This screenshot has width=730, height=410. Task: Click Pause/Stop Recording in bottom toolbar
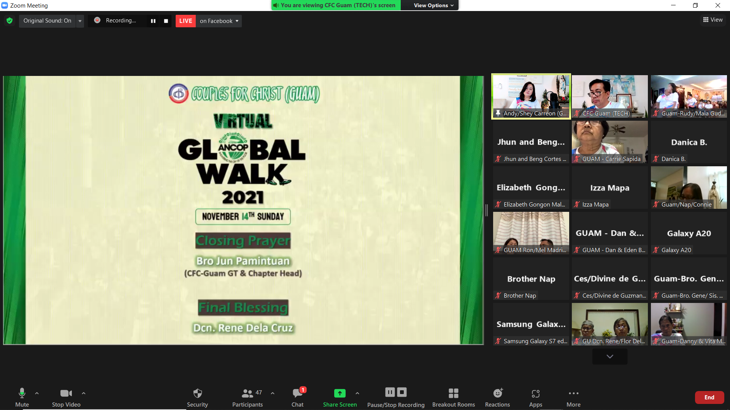tap(396, 397)
